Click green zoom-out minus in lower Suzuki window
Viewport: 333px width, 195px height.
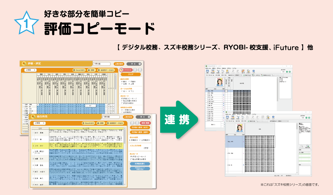[x=306, y=118]
